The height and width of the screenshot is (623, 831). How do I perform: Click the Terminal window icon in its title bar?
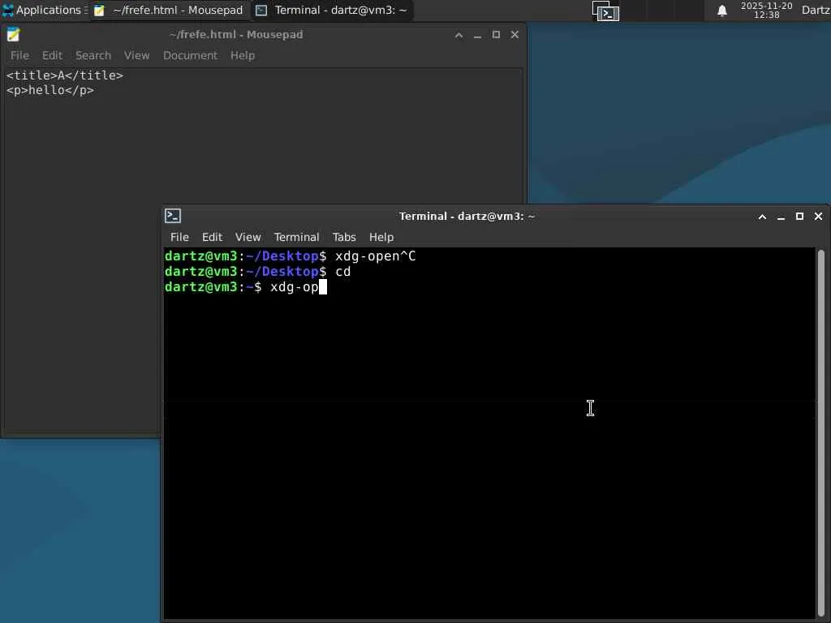pyautogui.click(x=173, y=216)
